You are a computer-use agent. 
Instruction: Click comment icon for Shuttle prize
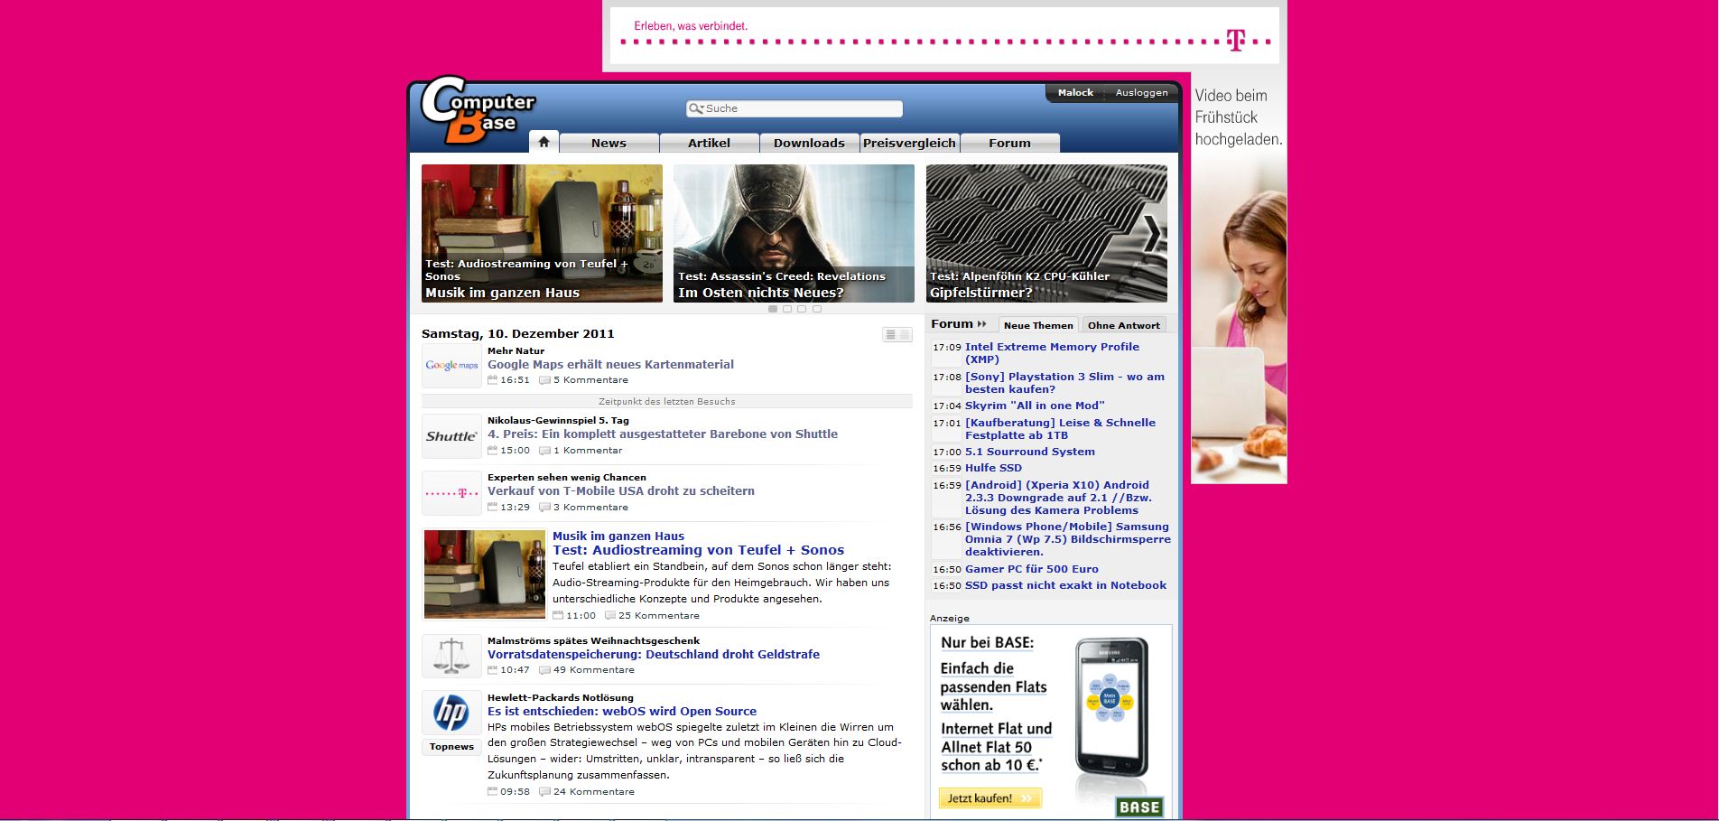544,451
